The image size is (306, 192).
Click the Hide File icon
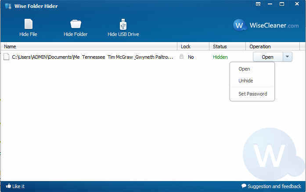[28, 24]
